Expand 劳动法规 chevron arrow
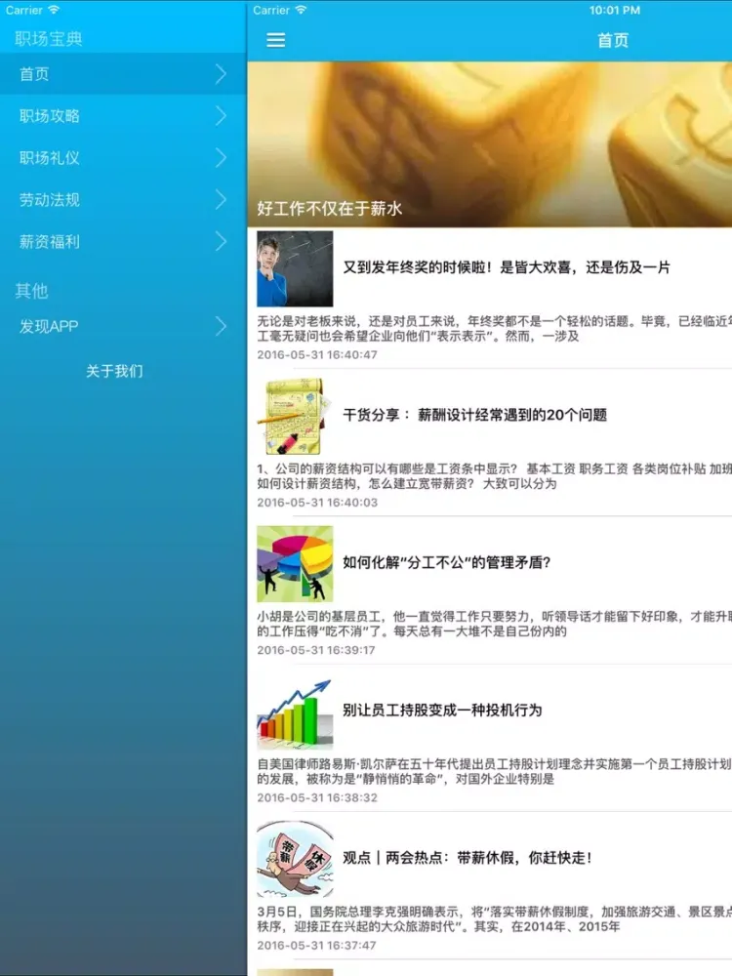Viewport: 732px width, 976px height. point(222,200)
